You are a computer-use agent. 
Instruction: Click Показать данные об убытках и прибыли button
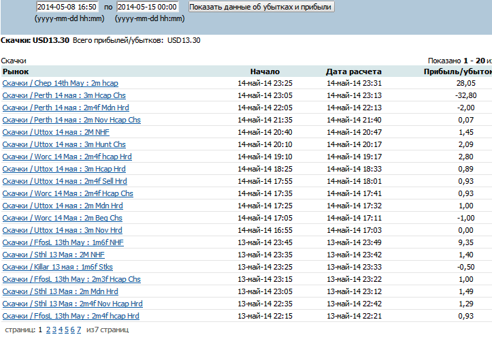[261, 7]
